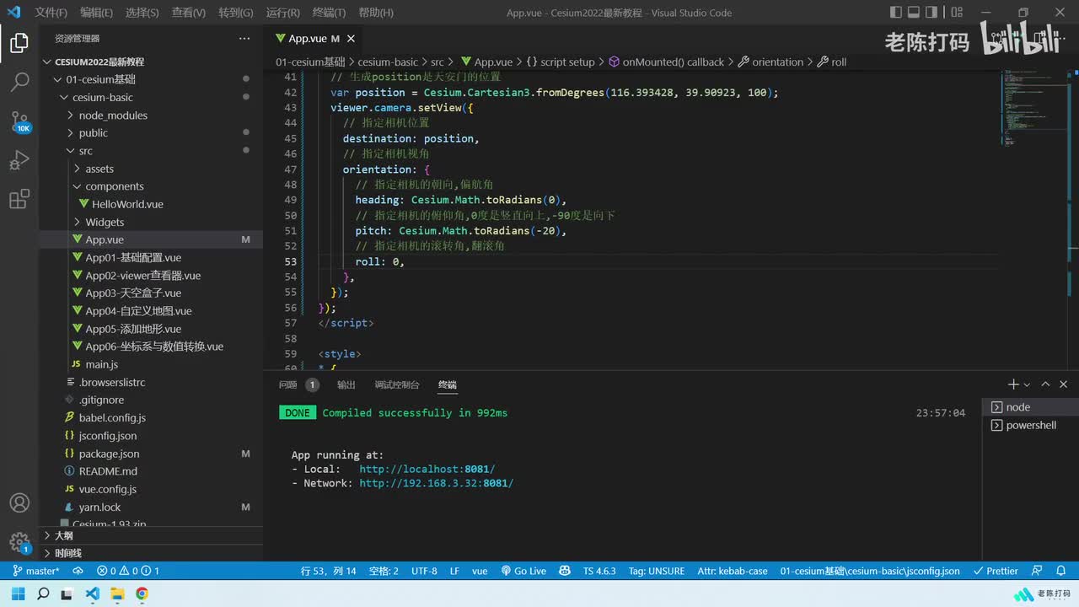Screen dimensions: 1079x607
Task: Collapse the components folder
Action: pyautogui.click(x=114, y=186)
